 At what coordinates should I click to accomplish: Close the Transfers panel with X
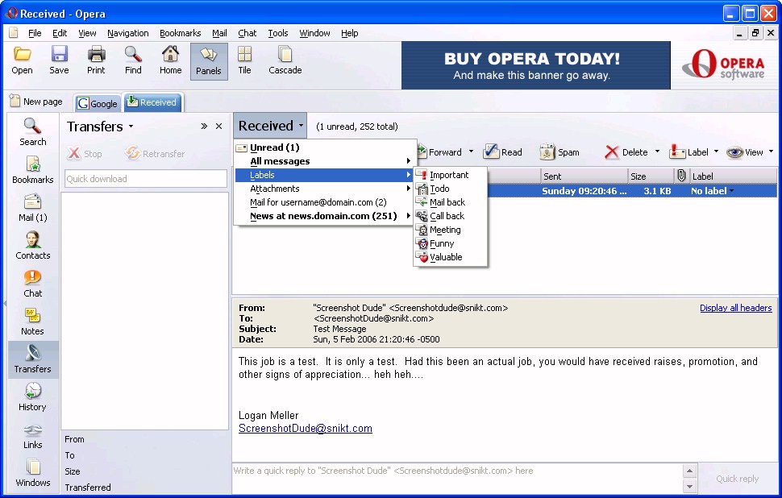point(218,127)
